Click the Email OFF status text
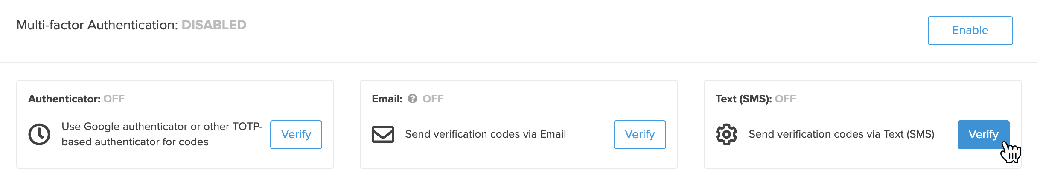The image size is (1037, 187). (433, 99)
